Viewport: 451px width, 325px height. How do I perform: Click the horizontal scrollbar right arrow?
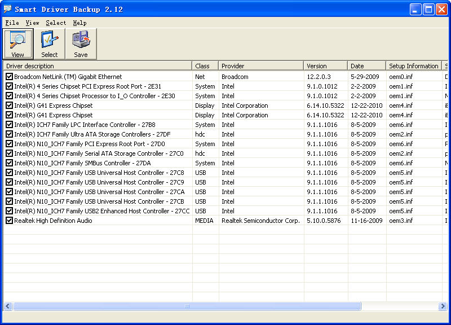point(444,306)
